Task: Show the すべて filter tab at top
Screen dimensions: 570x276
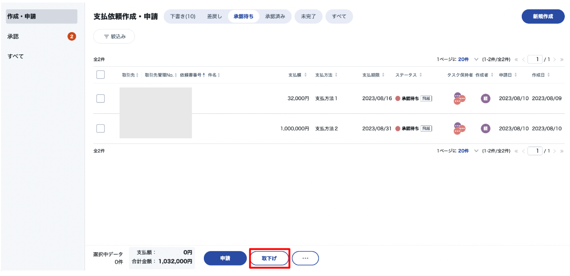Action: coord(339,17)
